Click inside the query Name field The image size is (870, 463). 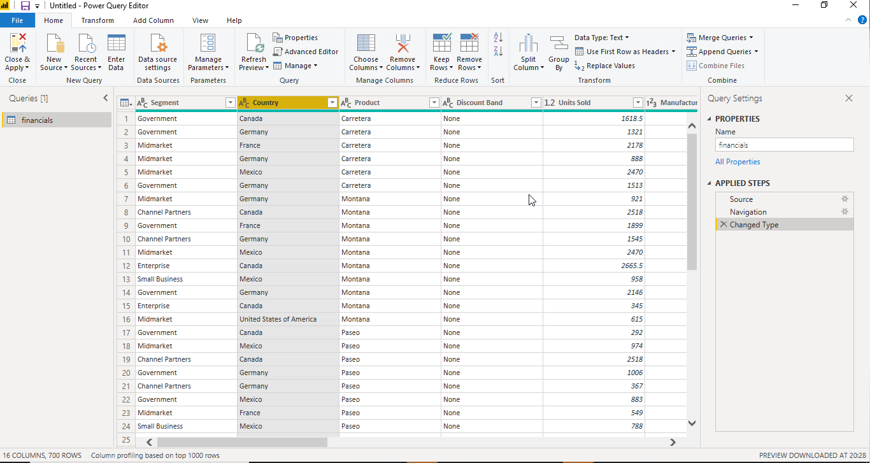(783, 144)
